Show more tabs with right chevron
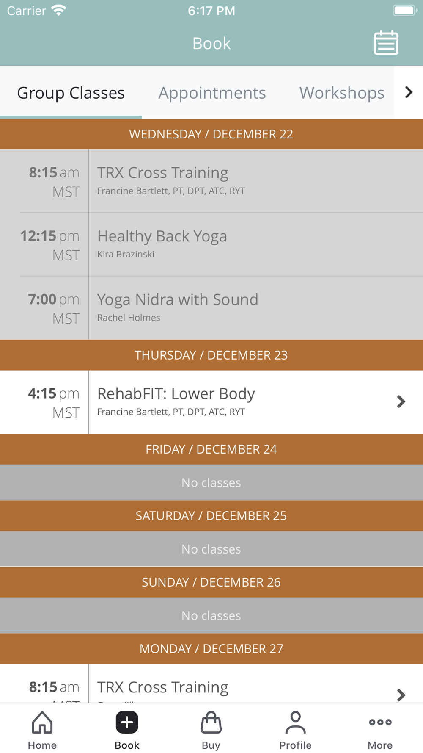 tap(409, 92)
